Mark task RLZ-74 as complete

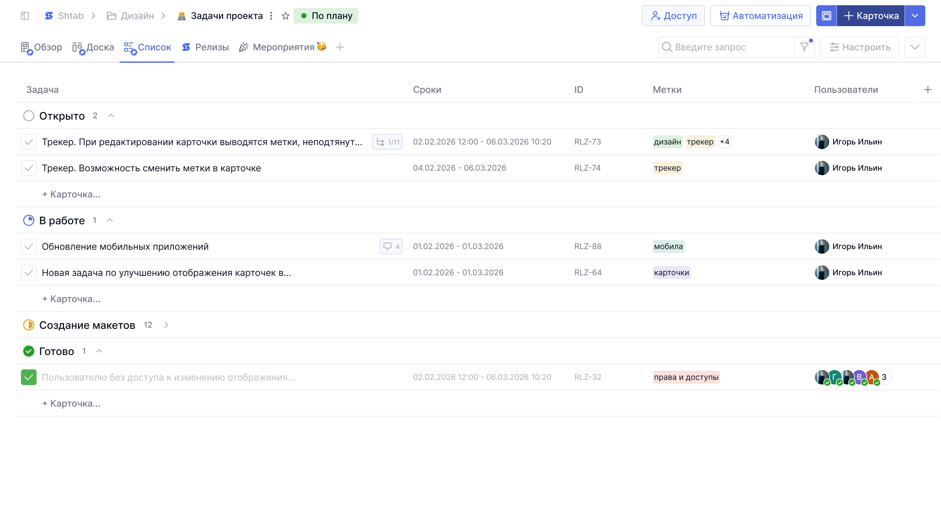(x=28, y=168)
